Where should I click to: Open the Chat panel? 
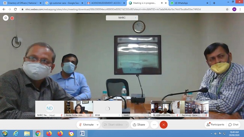coord(233,125)
